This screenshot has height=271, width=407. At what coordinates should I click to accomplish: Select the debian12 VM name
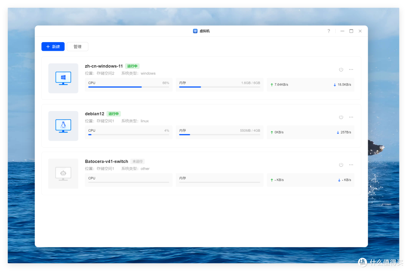click(x=95, y=114)
